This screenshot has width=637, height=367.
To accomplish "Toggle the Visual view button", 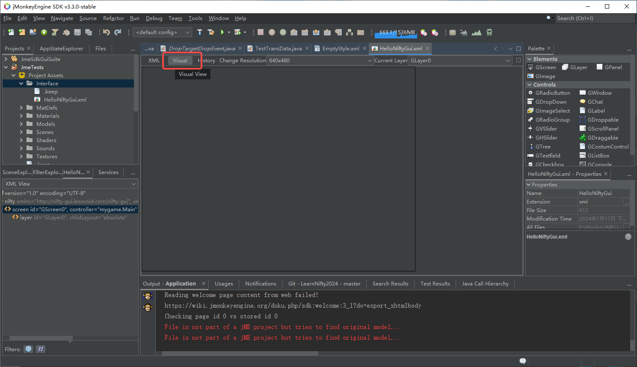I will [180, 61].
